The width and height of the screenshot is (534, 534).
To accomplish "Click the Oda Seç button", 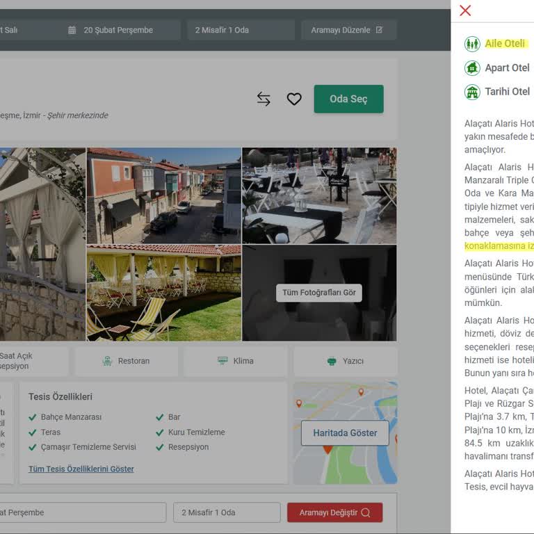I will 348,99.
